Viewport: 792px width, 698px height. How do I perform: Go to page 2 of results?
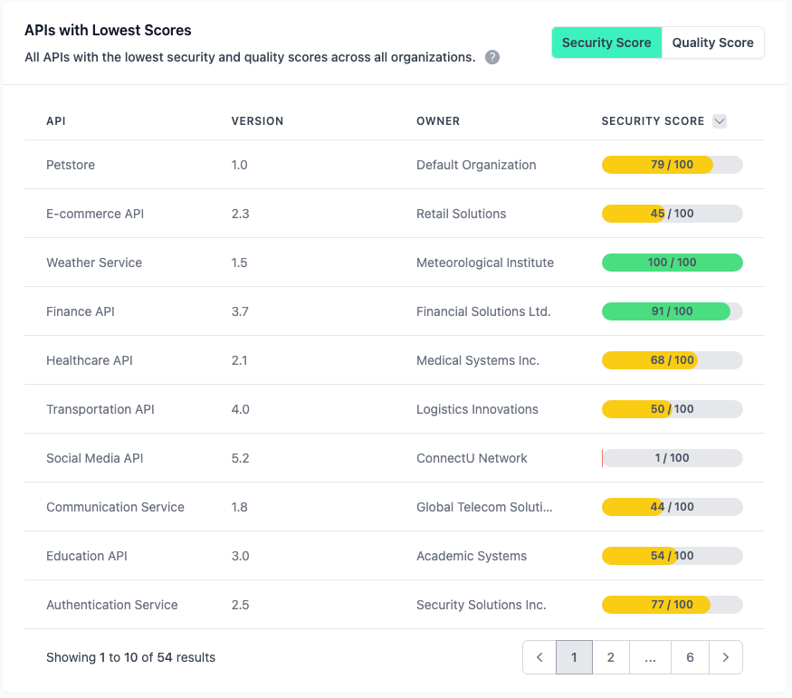point(611,656)
